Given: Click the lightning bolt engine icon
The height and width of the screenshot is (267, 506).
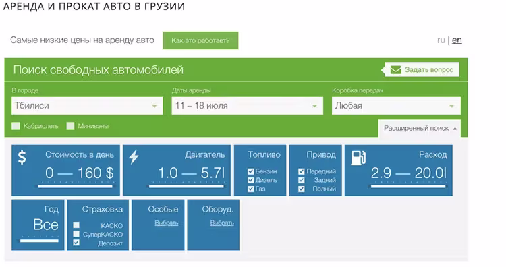Looking at the screenshot, I should pos(134,157).
